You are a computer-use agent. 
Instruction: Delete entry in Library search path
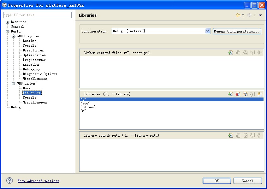[x=238, y=135]
